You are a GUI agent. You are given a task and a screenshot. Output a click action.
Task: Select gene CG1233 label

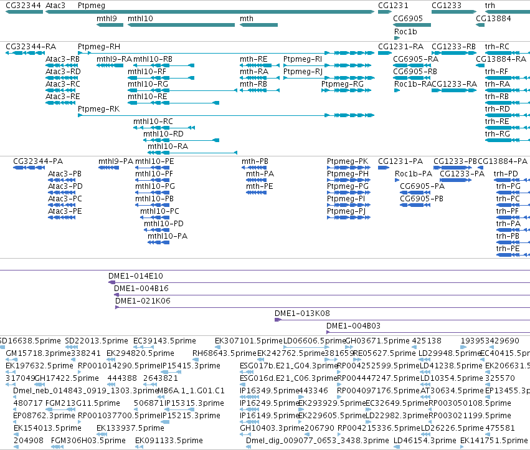click(x=447, y=6)
